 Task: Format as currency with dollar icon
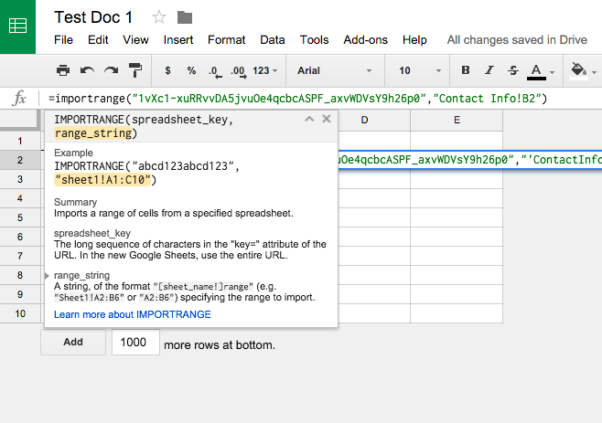[x=167, y=70]
